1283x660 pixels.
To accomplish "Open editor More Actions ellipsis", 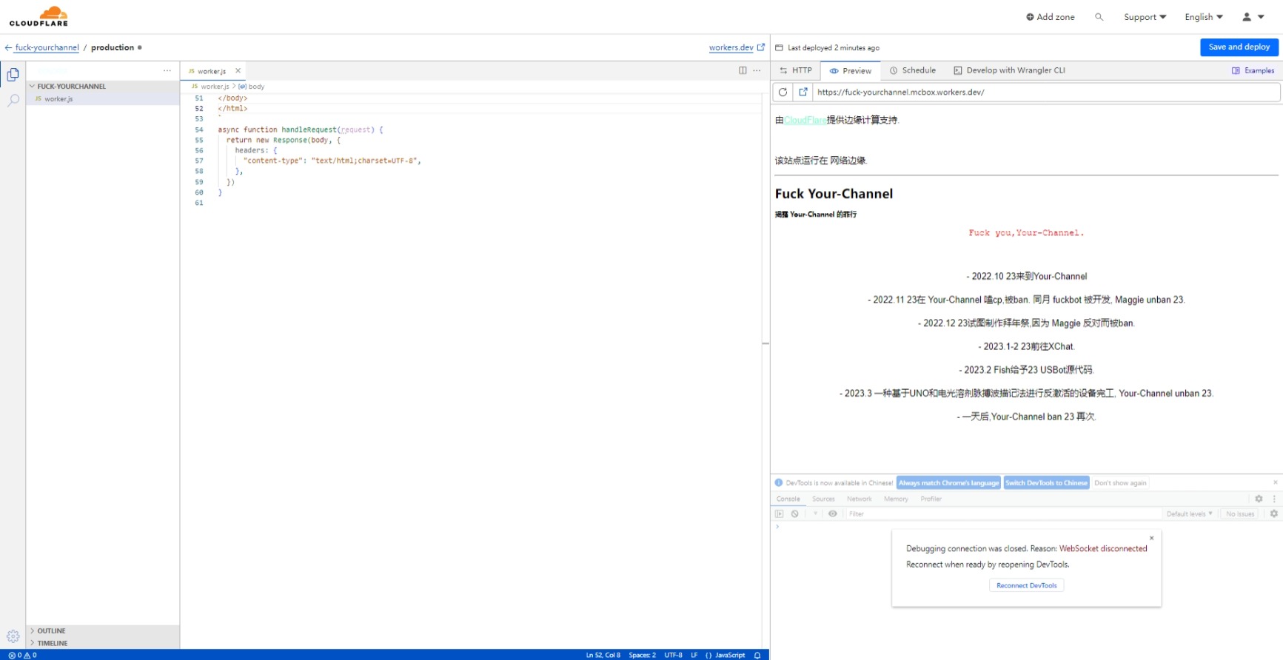I will (757, 70).
